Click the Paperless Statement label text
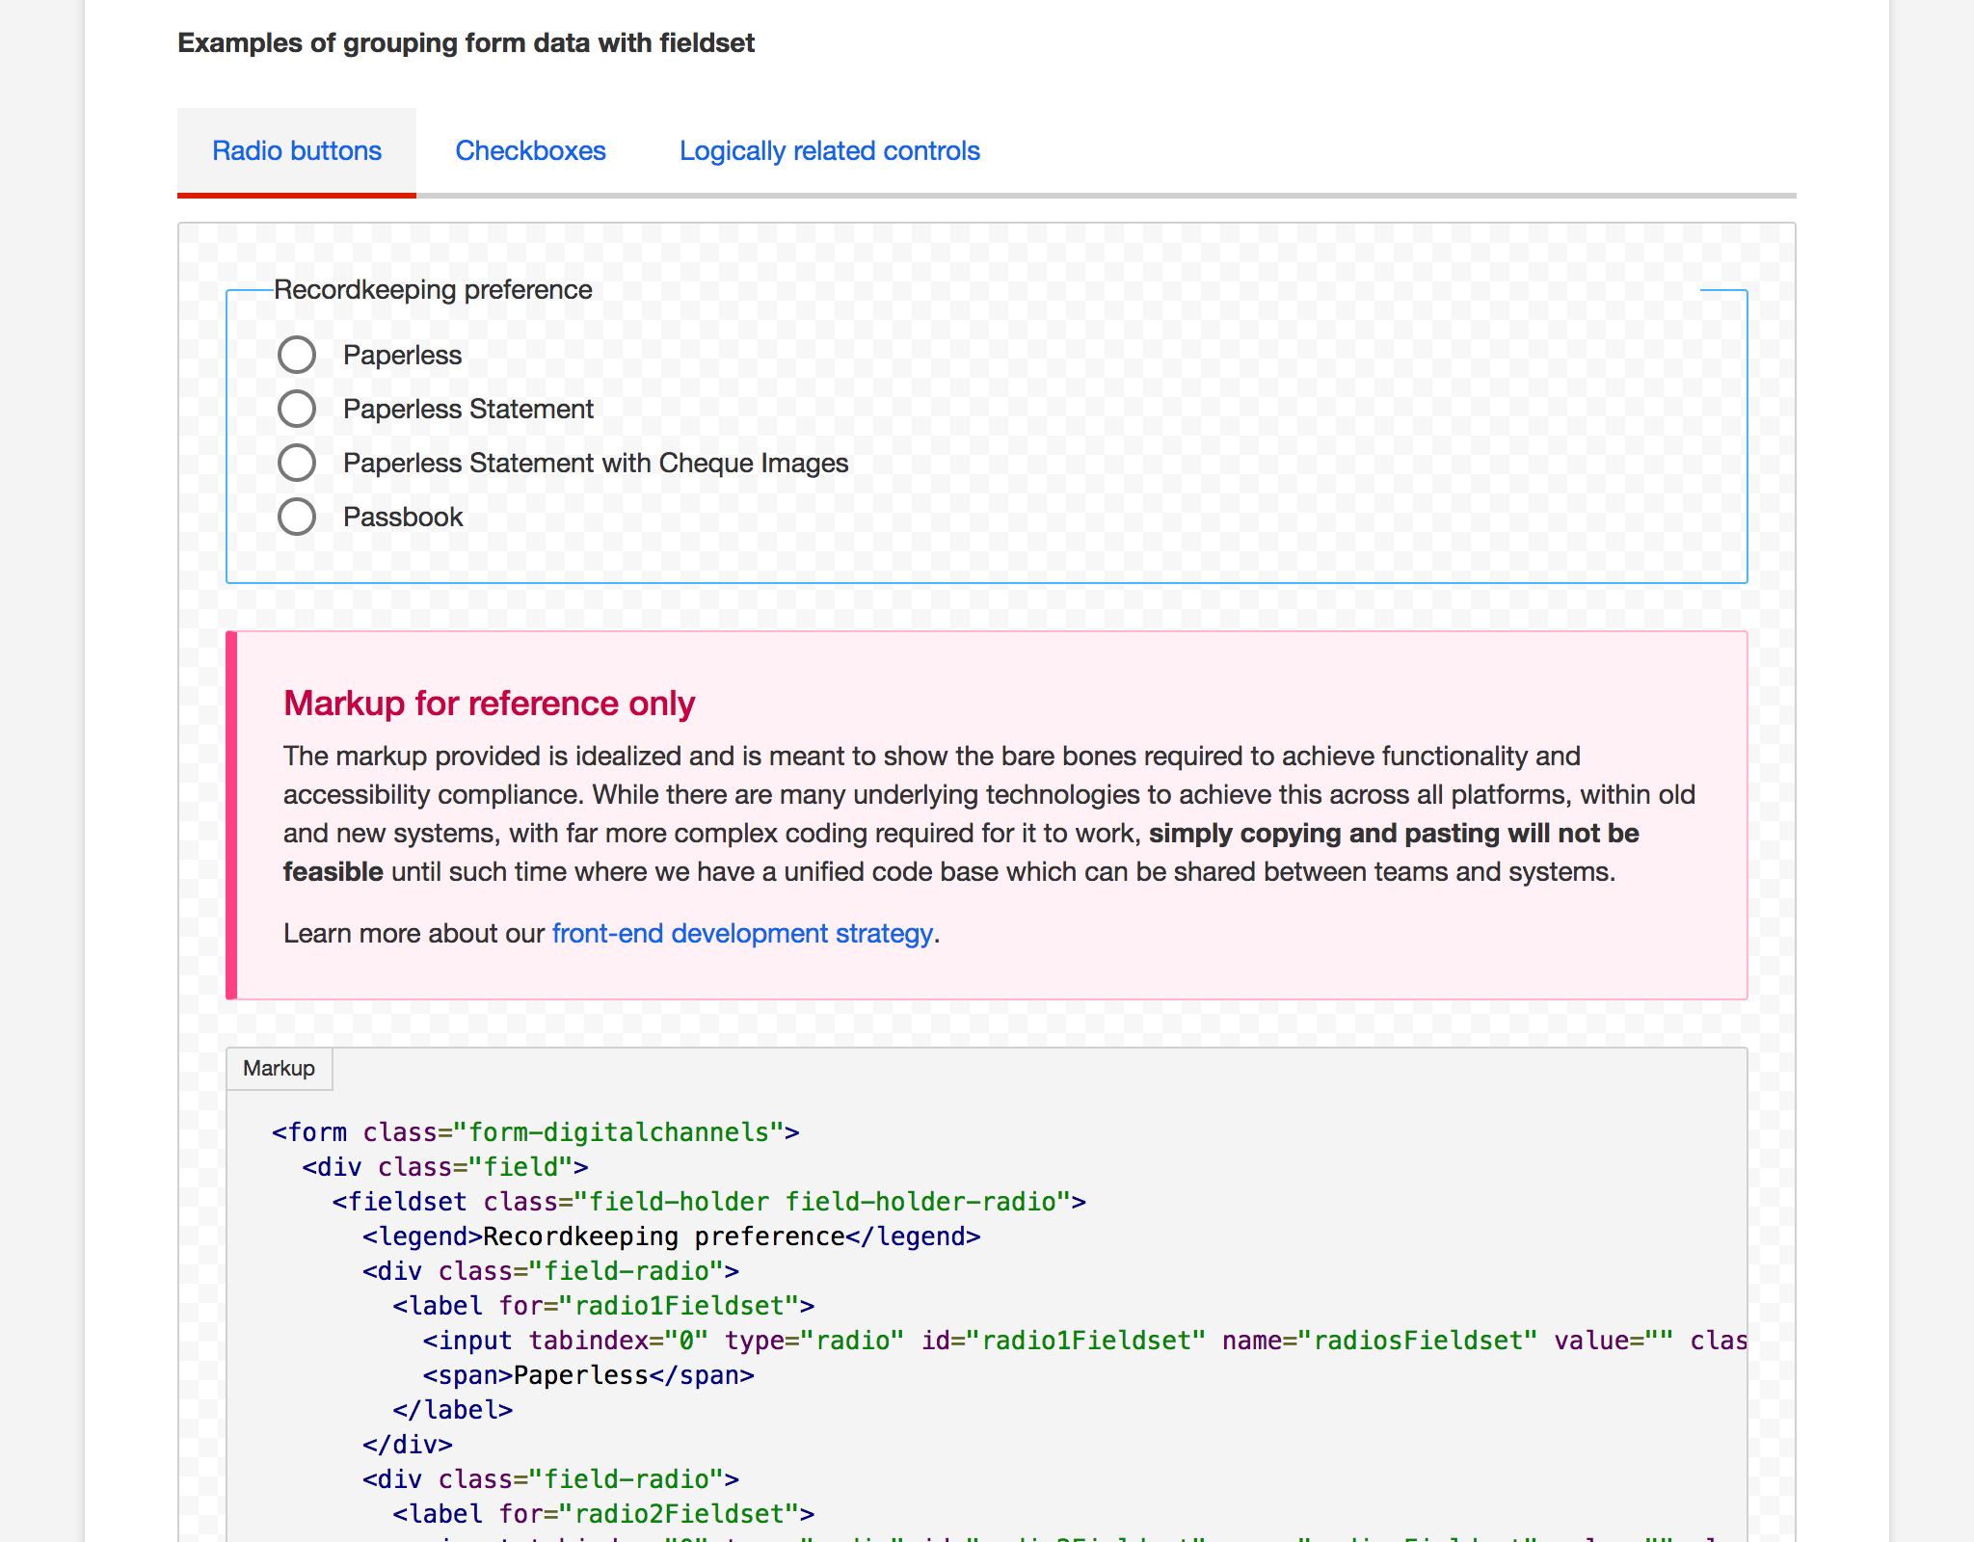1974x1542 pixels. tap(468, 409)
